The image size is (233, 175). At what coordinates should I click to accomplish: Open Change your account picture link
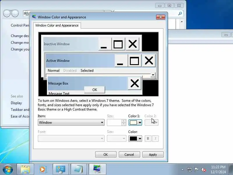(x=20, y=49)
